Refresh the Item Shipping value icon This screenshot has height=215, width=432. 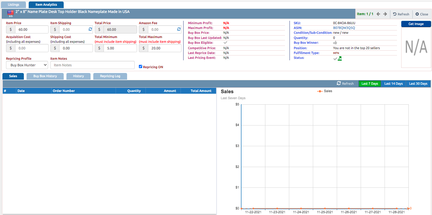coord(90,29)
